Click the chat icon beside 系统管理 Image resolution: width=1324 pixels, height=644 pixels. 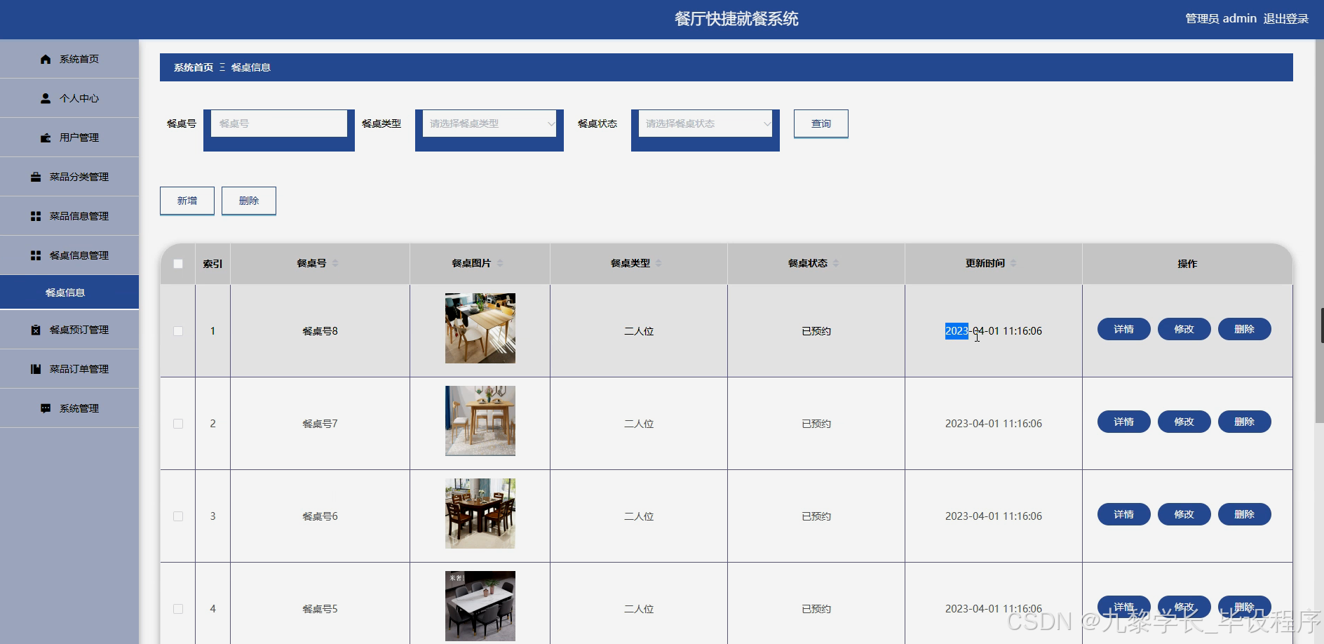point(46,408)
